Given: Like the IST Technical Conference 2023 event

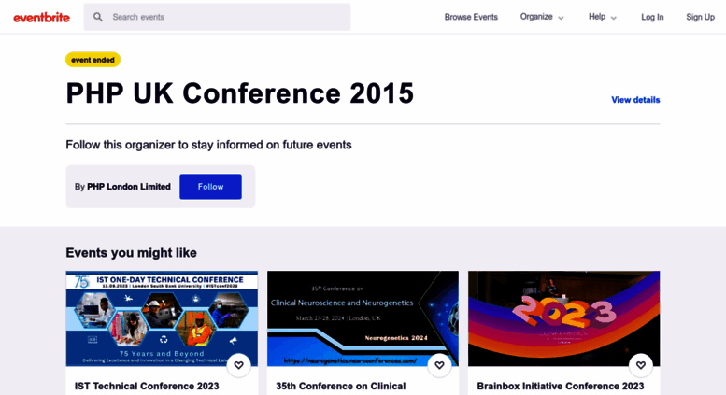Looking at the screenshot, I should coord(238,365).
